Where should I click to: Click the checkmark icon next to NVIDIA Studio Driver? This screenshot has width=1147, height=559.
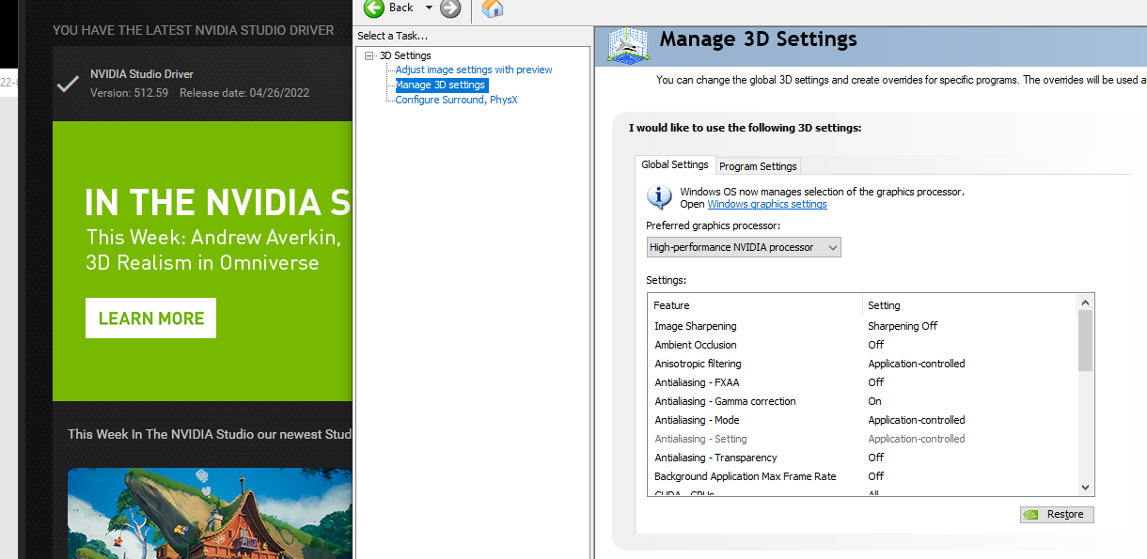coord(67,83)
